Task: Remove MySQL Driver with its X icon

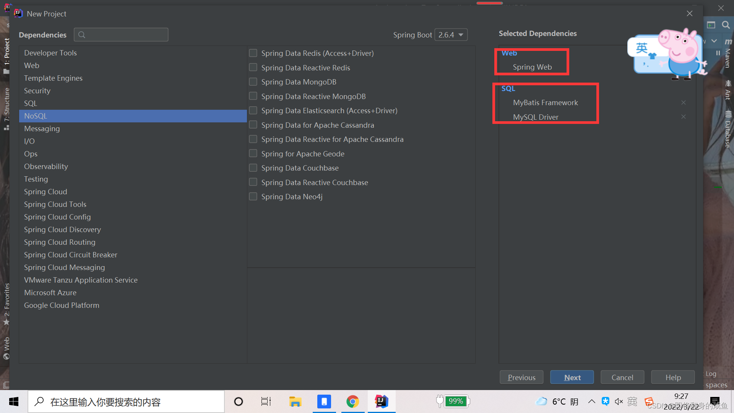Action: 683,117
